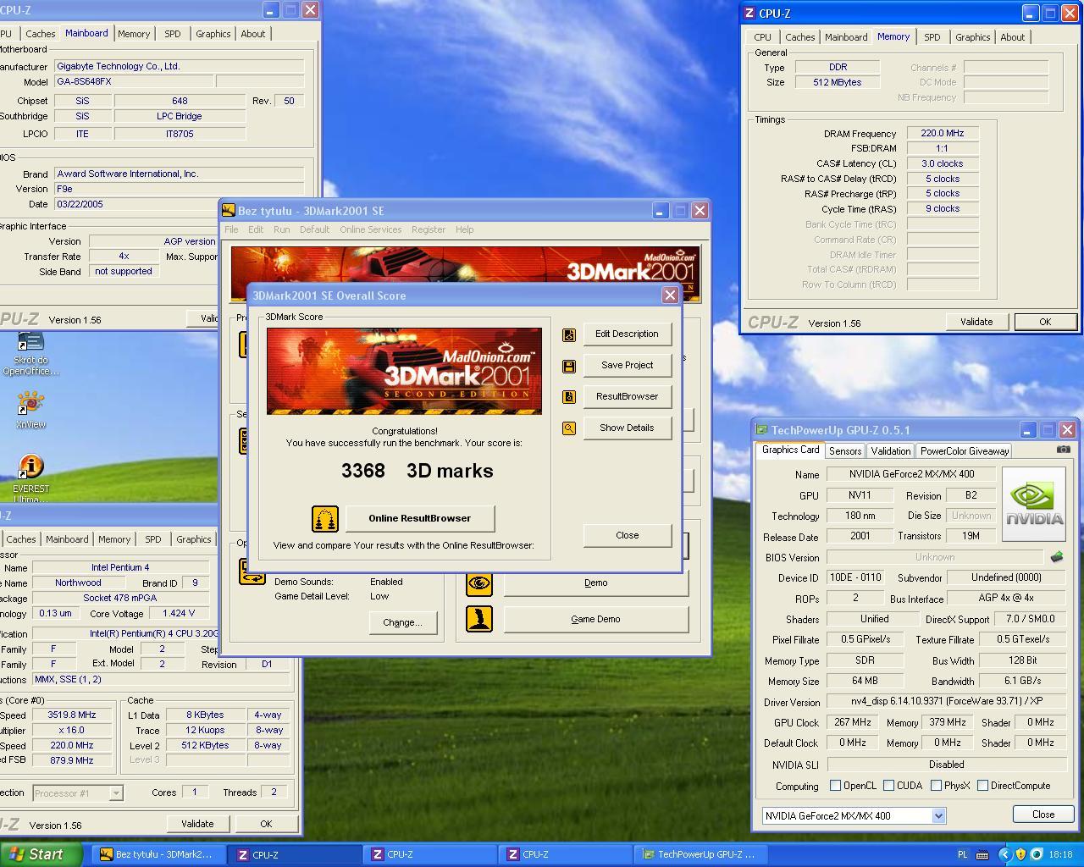Click the Show Details magnifier icon

569,428
